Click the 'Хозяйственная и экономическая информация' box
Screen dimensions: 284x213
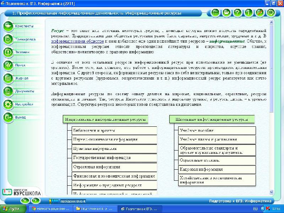(217, 180)
